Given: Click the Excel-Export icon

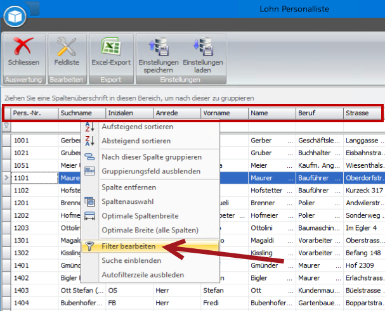Looking at the screenshot, I should coord(111,48).
